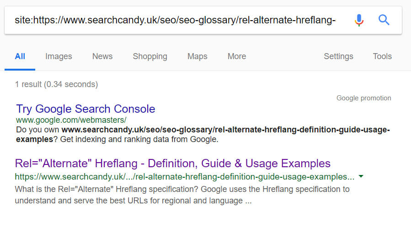Click the 1 result count text
The image size is (411, 235).
(x=56, y=84)
